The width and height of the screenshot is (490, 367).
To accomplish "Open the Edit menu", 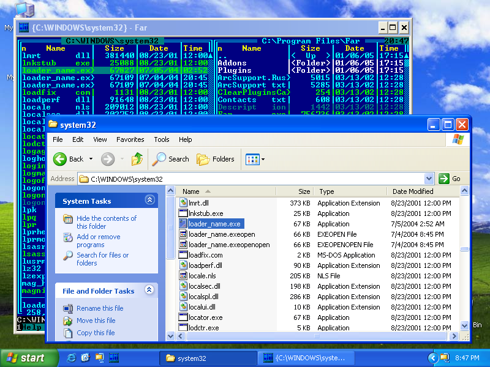I will point(78,139).
